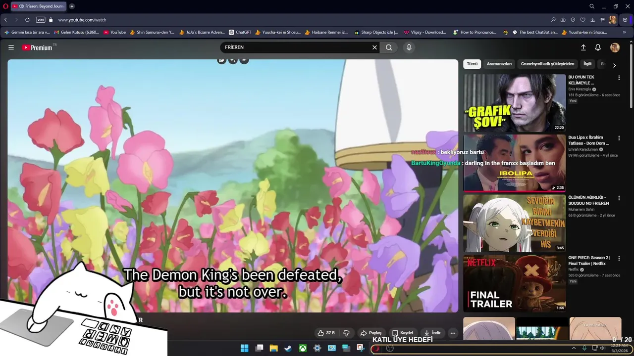The height and width of the screenshot is (356, 634).
Task: Select the Crunchyroll adlı yükleyiciden chip
Action: pyautogui.click(x=547, y=64)
